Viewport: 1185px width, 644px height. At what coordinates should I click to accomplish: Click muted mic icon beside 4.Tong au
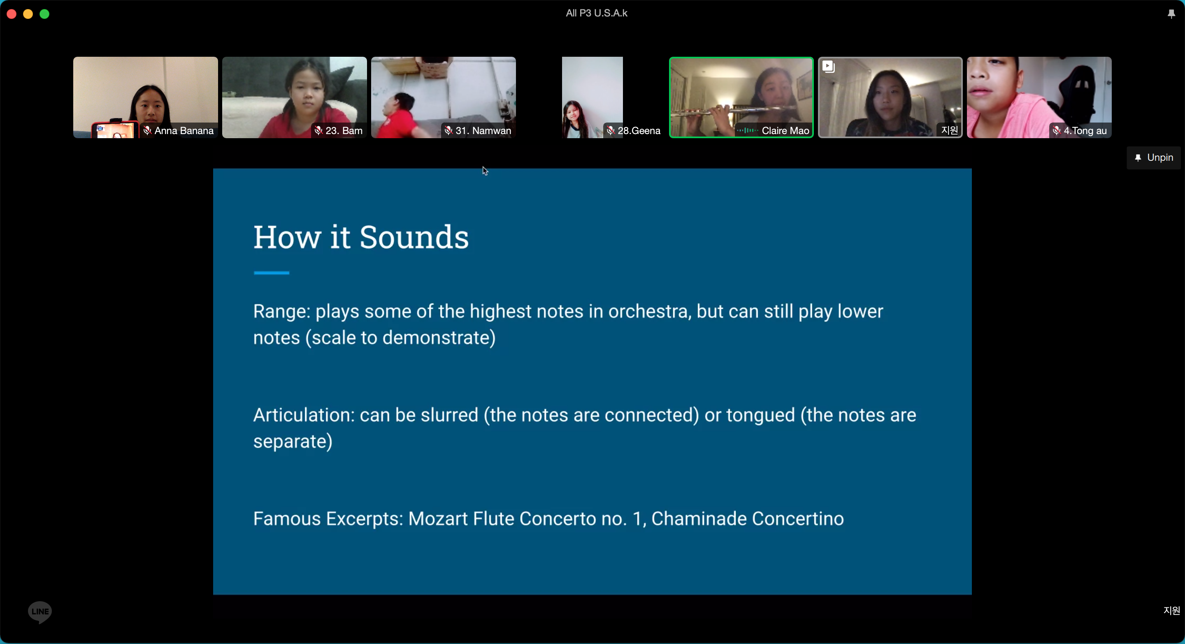coord(1057,130)
